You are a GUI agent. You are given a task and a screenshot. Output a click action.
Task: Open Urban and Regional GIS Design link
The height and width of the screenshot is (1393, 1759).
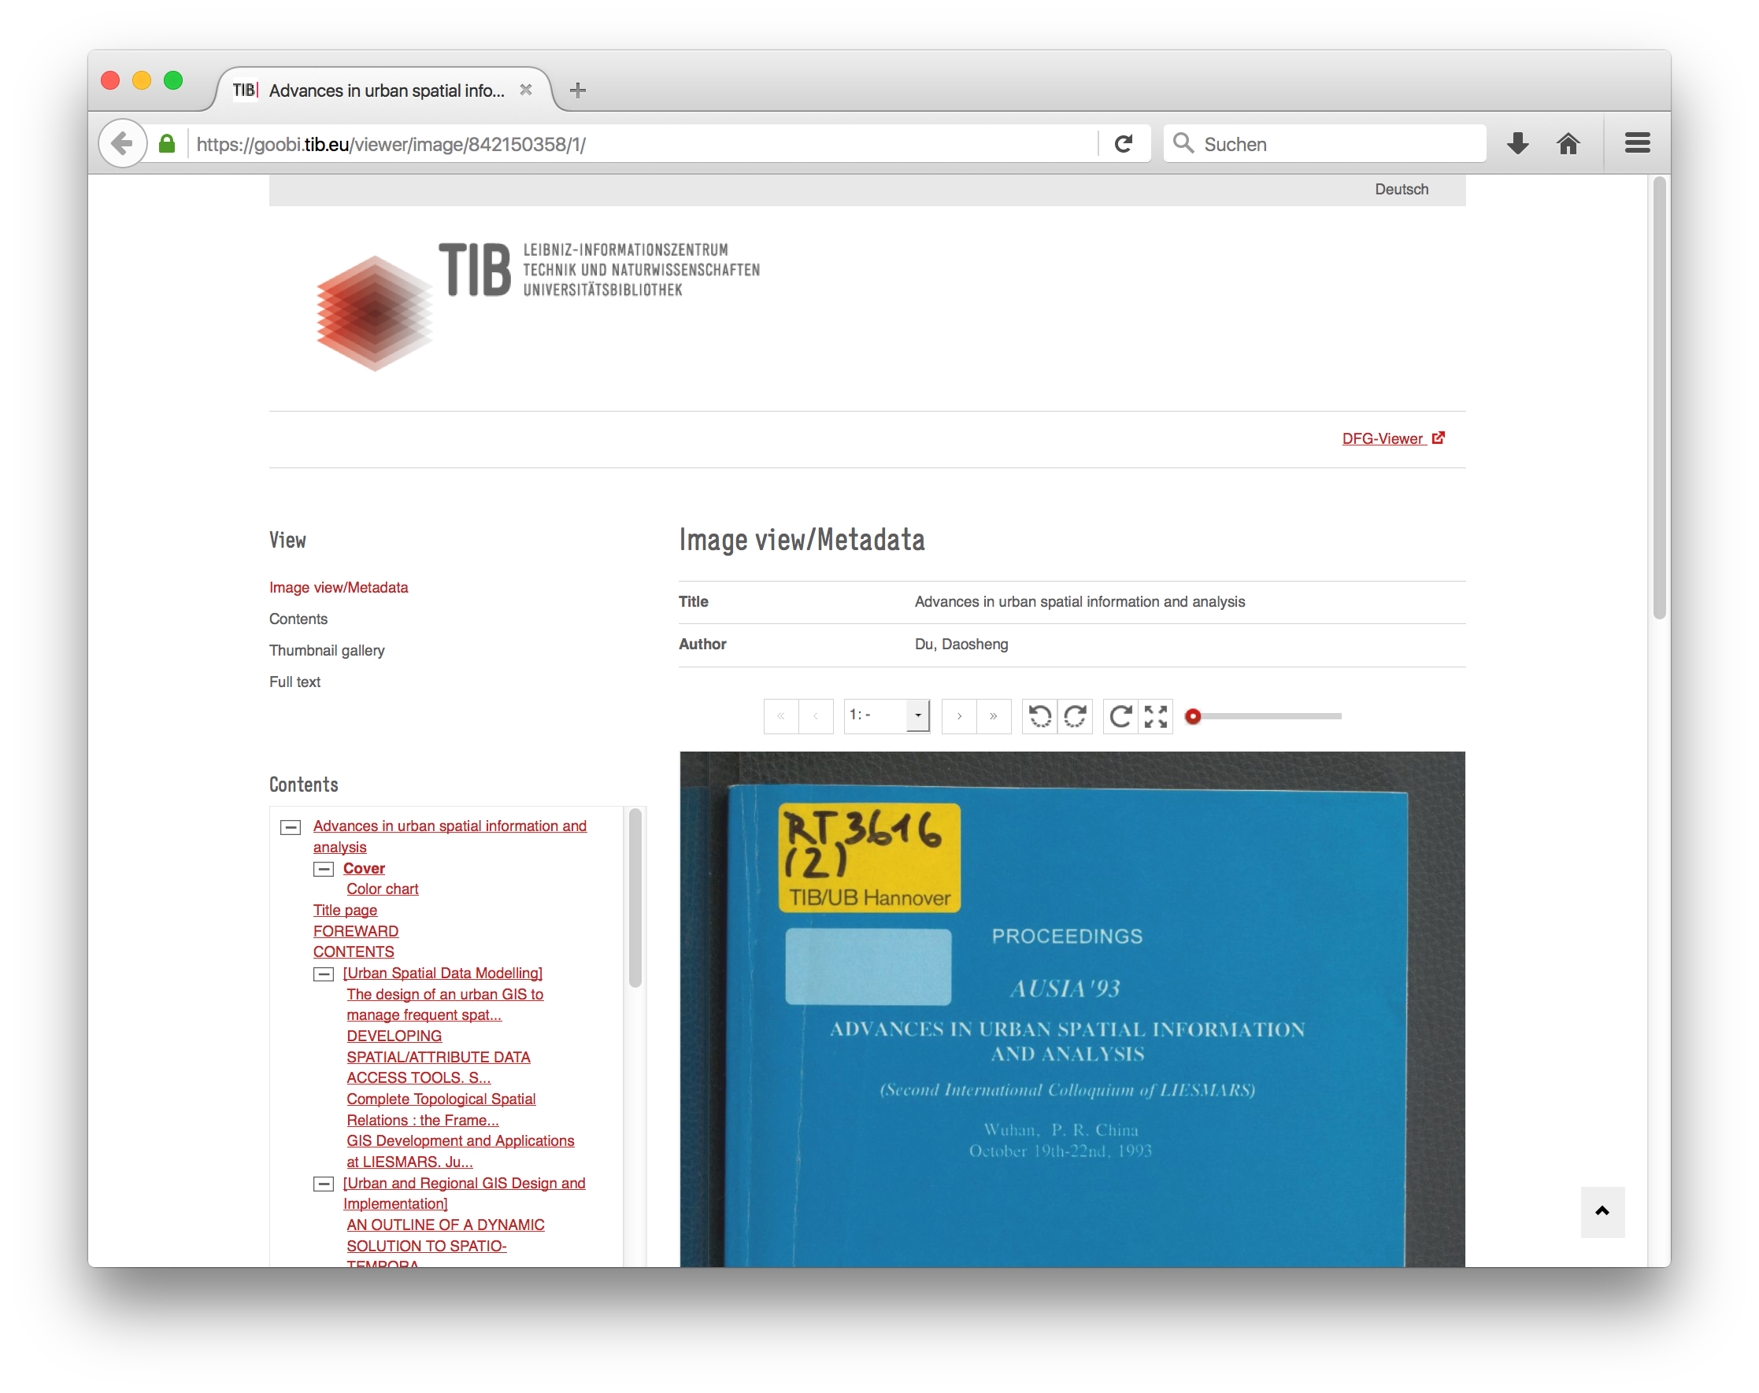pyautogui.click(x=465, y=1193)
